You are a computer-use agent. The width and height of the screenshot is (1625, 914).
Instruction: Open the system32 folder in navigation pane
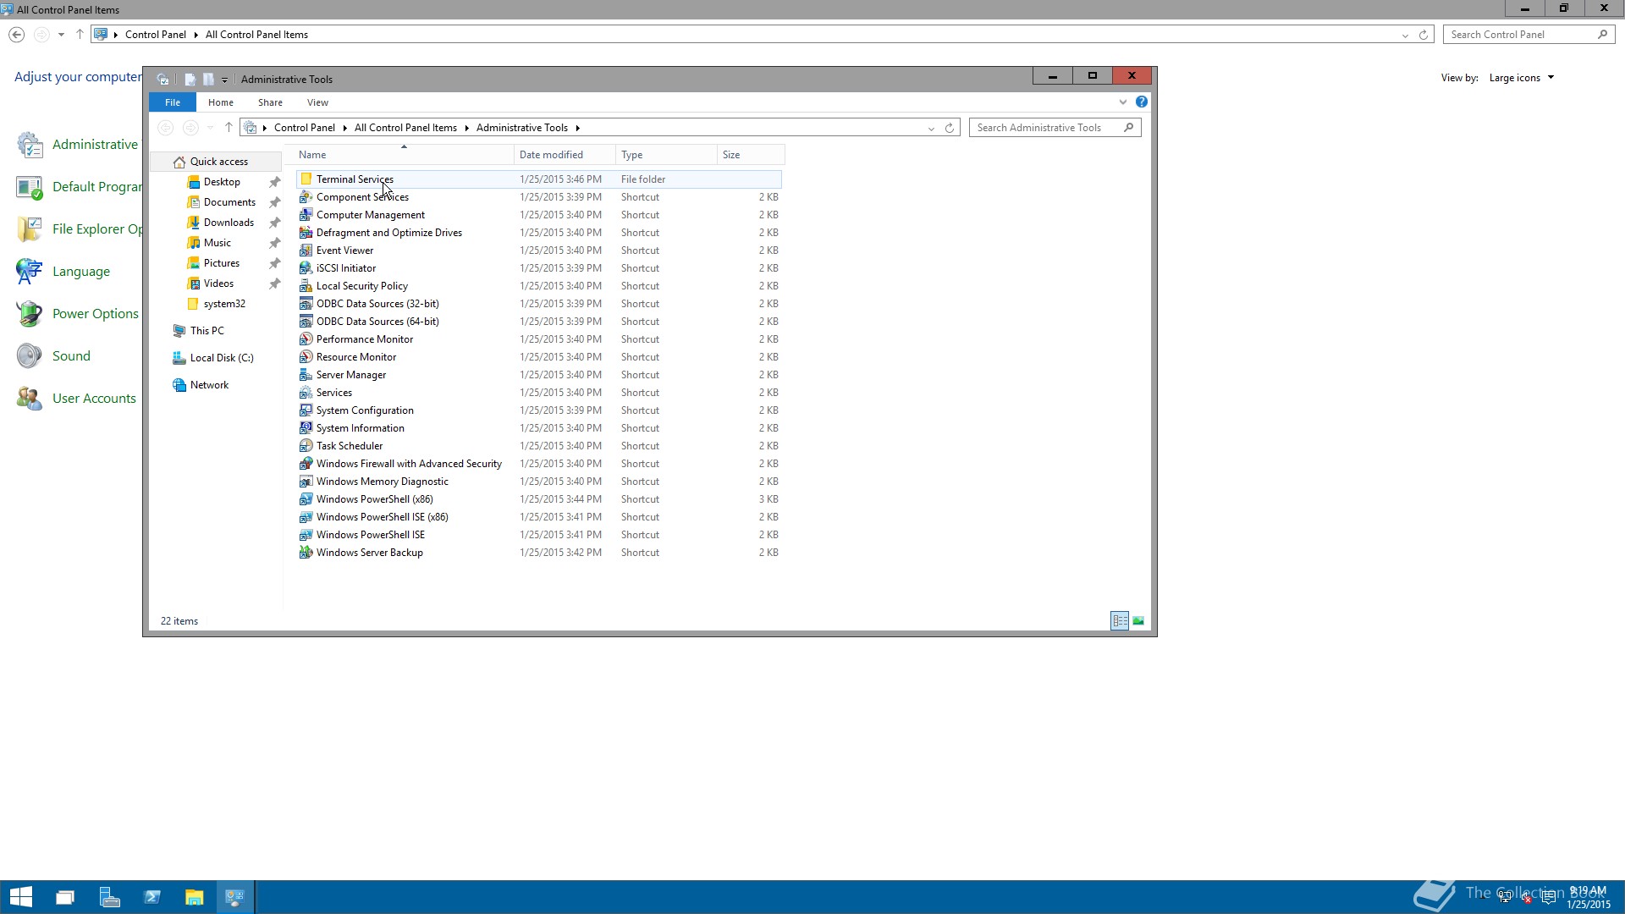(x=224, y=304)
